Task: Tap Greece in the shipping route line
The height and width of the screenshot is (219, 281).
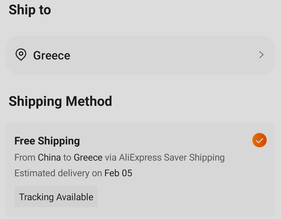Action: (88, 157)
